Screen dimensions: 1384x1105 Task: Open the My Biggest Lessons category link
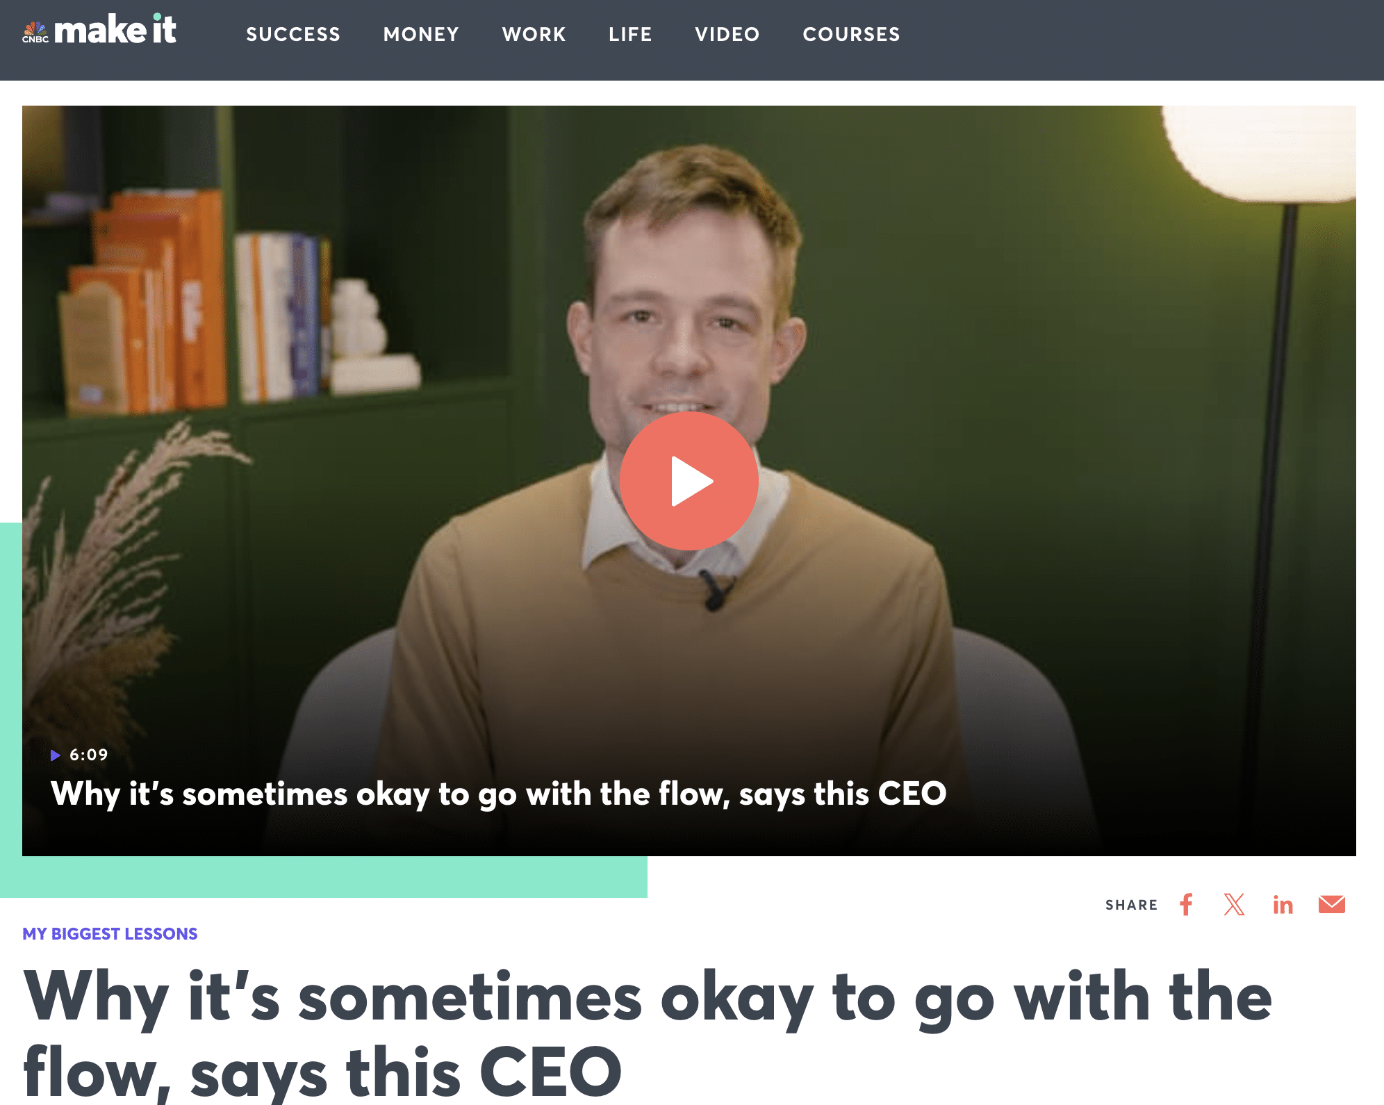[110, 933]
